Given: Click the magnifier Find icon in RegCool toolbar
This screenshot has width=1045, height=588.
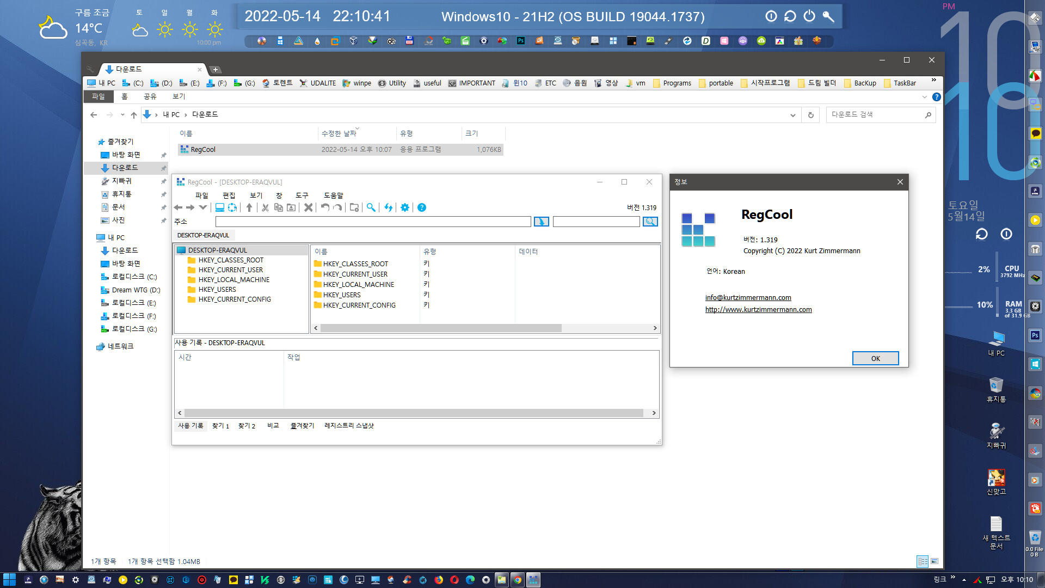Looking at the screenshot, I should point(371,207).
